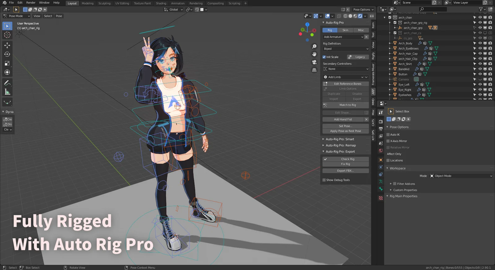
Task: Click the Blender logo menu icon
Action: pyautogui.click(x=4, y=2)
